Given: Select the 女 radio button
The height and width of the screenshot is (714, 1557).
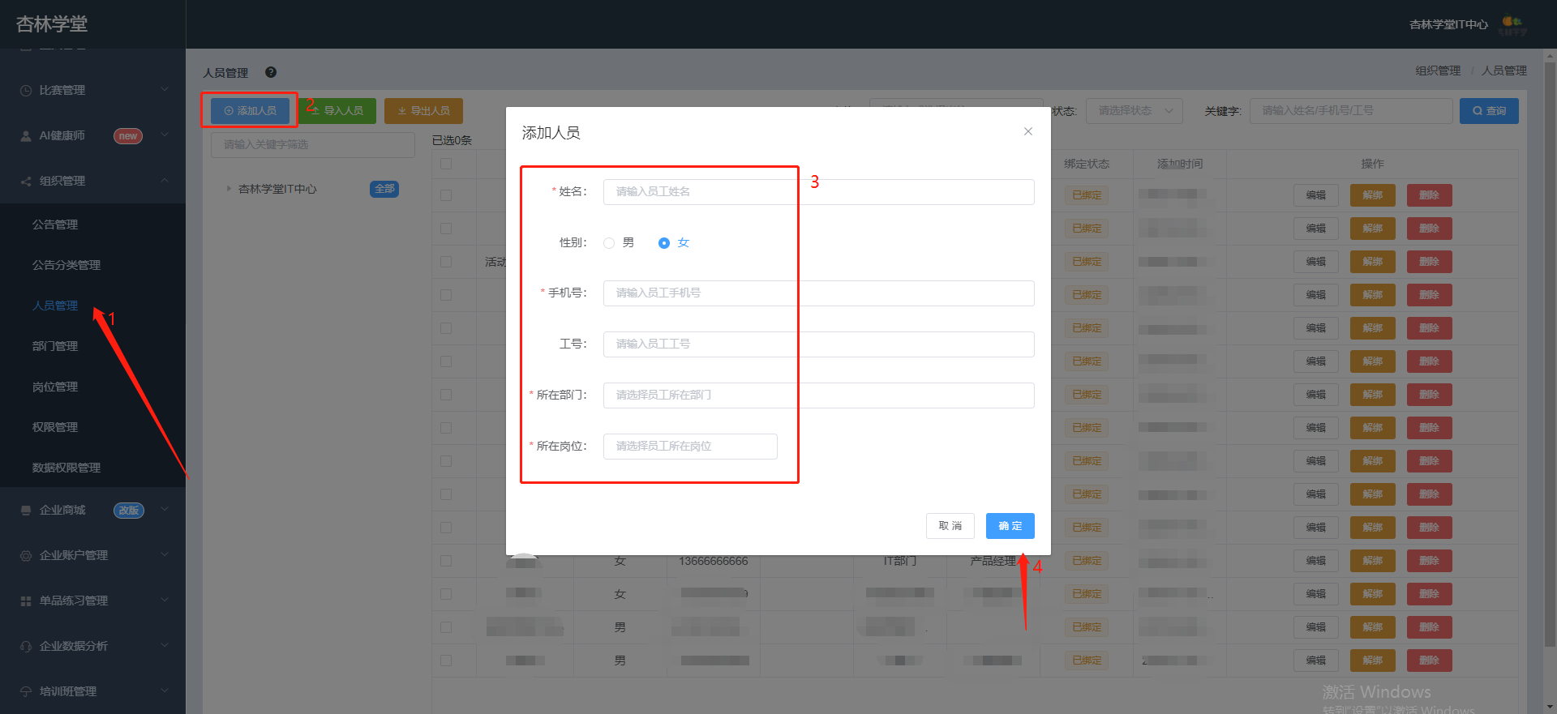Looking at the screenshot, I should click(664, 243).
